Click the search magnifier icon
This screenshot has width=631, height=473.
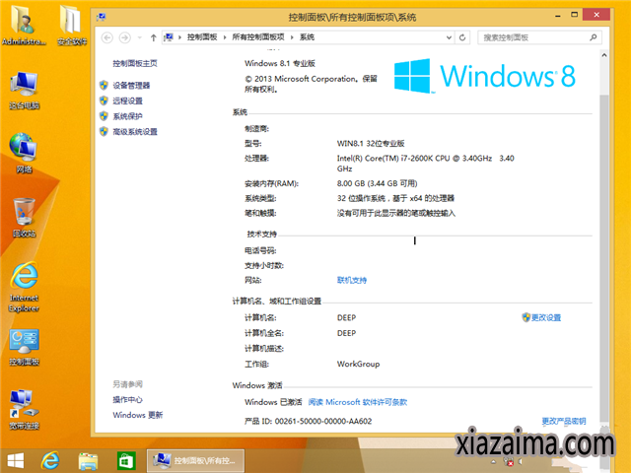tap(594, 37)
